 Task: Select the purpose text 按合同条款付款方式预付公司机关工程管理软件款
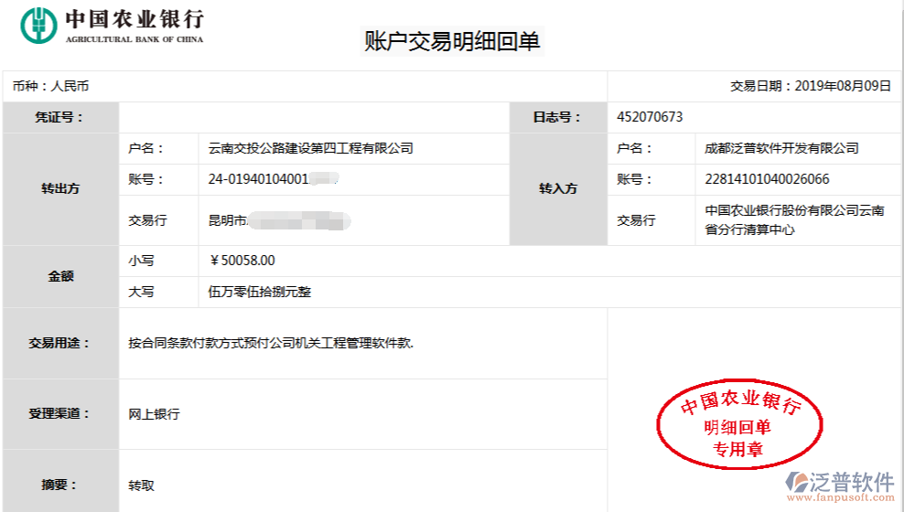(x=271, y=343)
